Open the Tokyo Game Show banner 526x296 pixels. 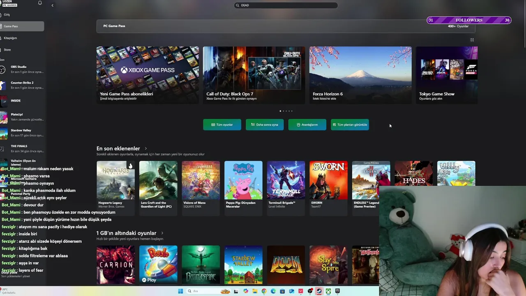[x=447, y=75]
